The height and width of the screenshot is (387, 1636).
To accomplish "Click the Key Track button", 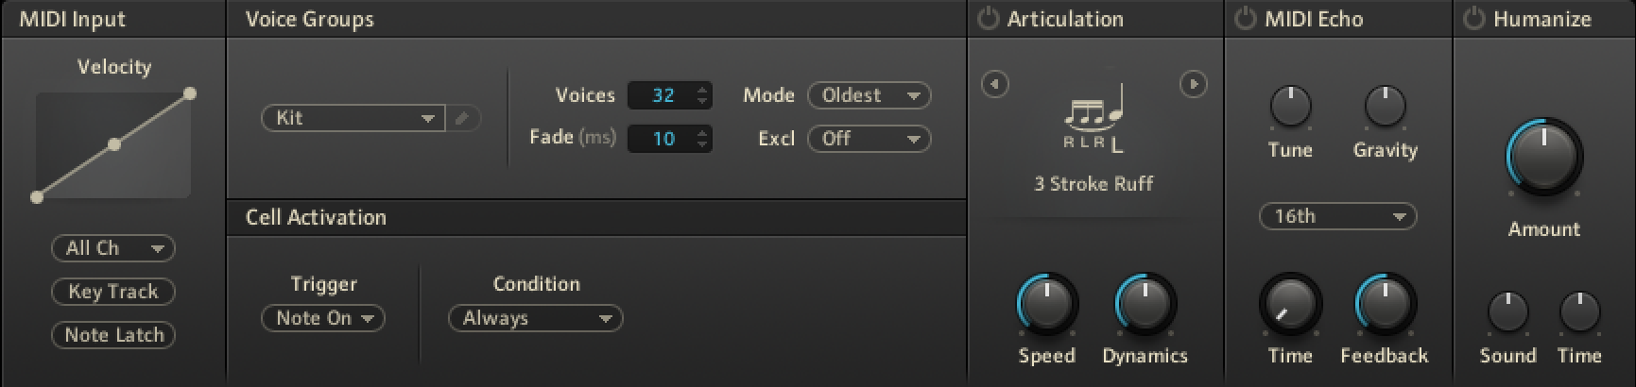I will [113, 292].
